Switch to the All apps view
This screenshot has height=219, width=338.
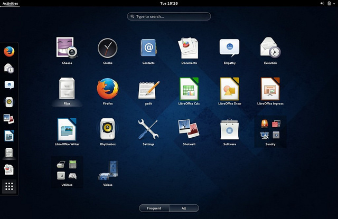[184, 208]
